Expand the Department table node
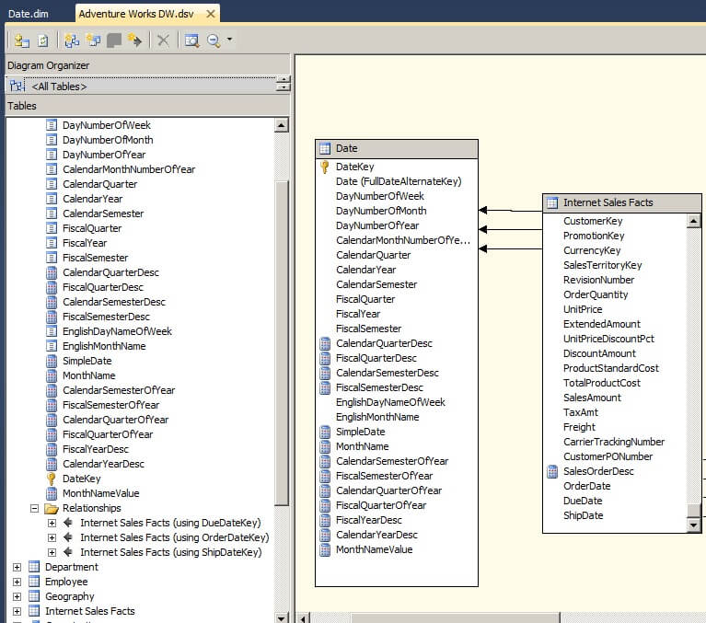This screenshot has height=623, width=706. pyautogui.click(x=17, y=567)
